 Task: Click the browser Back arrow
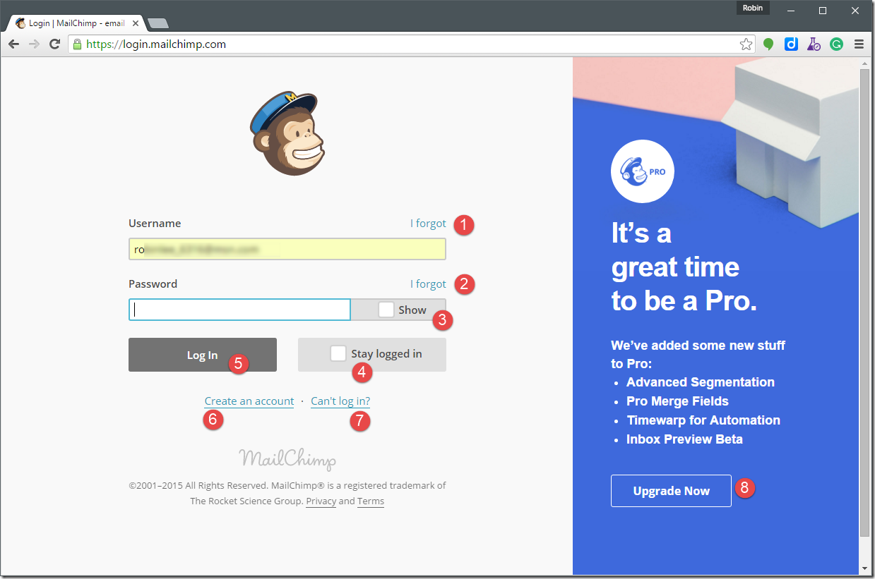pos(14,44)
